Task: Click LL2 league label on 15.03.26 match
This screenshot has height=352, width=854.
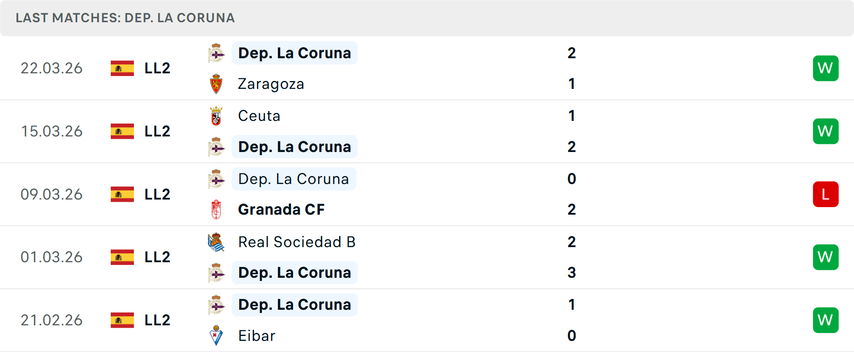Action: point(157,132)
